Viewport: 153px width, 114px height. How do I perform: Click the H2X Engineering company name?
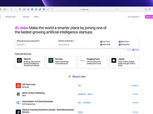coord(29,104)
